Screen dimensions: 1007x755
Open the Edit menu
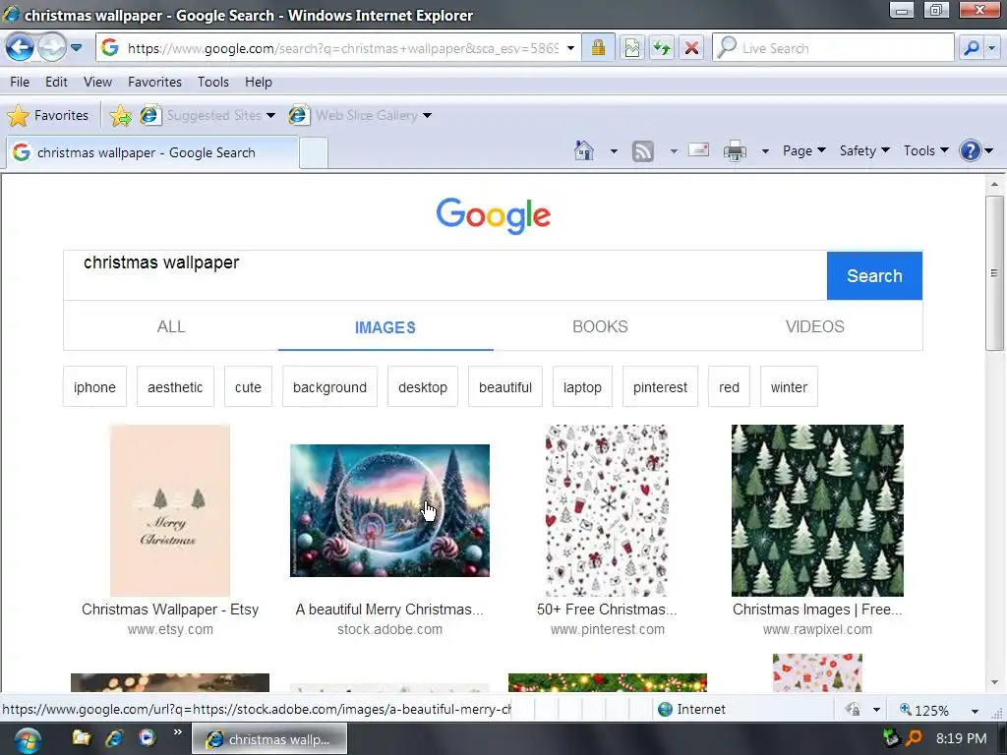pos(56,83)
